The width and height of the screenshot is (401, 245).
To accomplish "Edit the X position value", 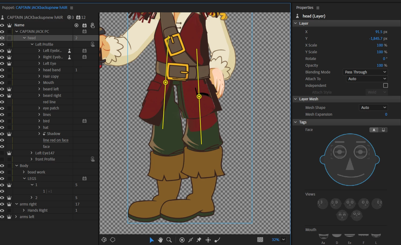I will click(x=379, y=32).
